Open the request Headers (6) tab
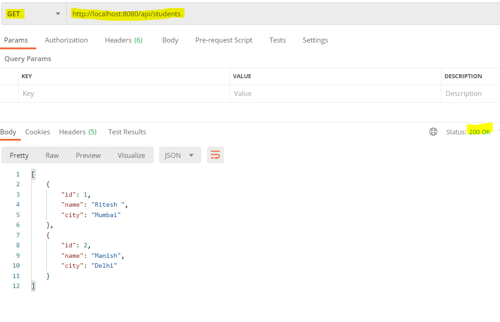500x322 pixels. pyautogui.click(x=123, y=40)
